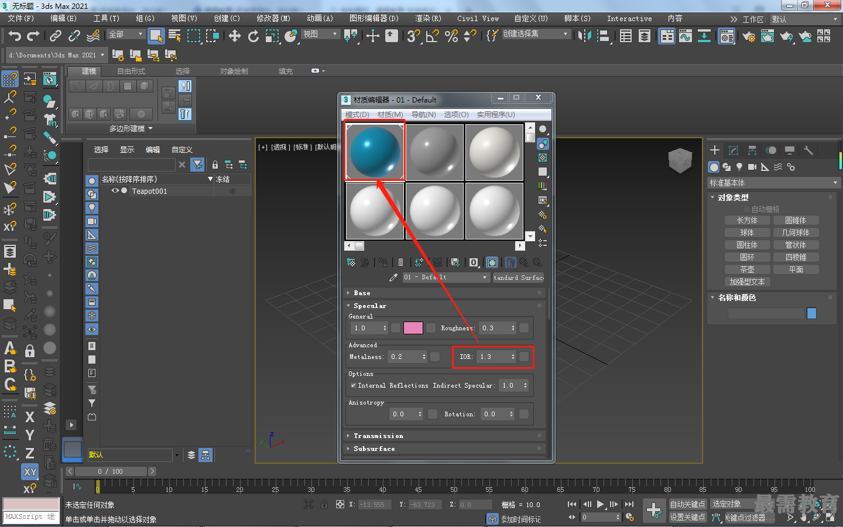The height and width of the screenshot is (527, 843).
Task: Activate the Select and Scale tool
Action: point(272,36)
